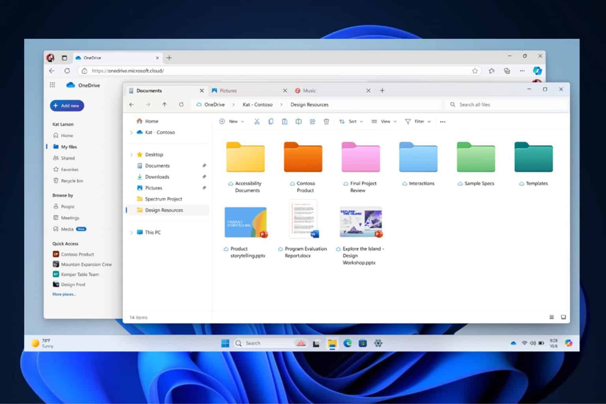This screenshot has height=404, width=606.
Task: Select the Accessibility Documents folder
Action: tap(245, 167)
